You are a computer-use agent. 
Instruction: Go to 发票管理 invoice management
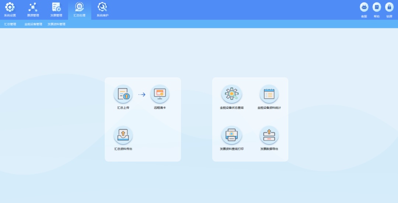tap(56, 7)
